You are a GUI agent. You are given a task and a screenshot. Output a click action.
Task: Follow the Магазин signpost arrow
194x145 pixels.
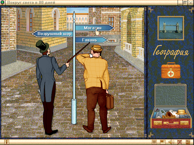95,28
